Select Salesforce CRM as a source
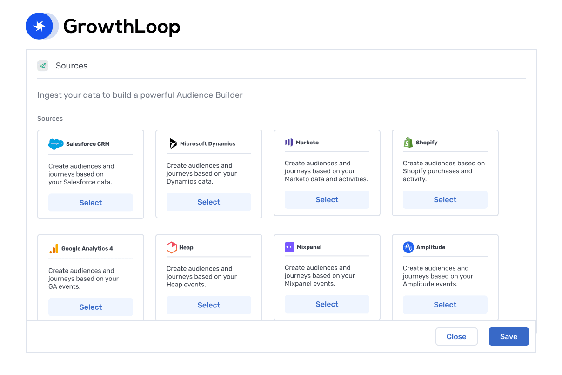 (91, 203)
